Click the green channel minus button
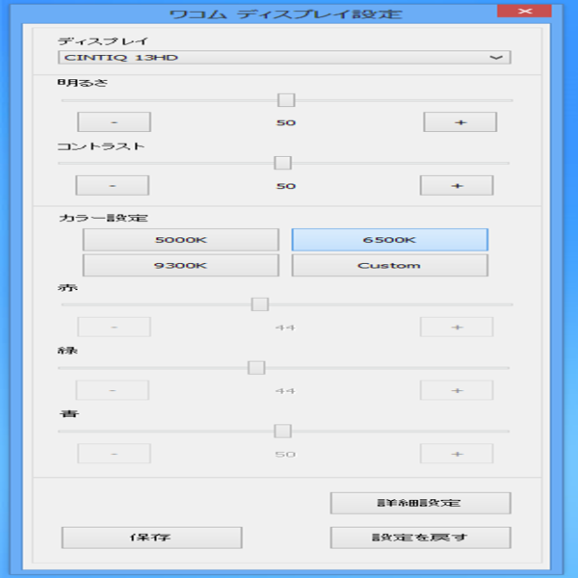 113,390
